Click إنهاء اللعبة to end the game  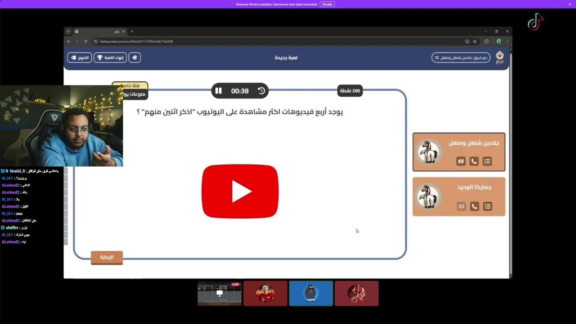(110, 58)
